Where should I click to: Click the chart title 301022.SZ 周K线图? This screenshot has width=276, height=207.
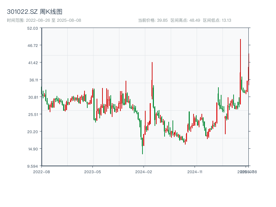pyautogui.click(x=34, y=12)
